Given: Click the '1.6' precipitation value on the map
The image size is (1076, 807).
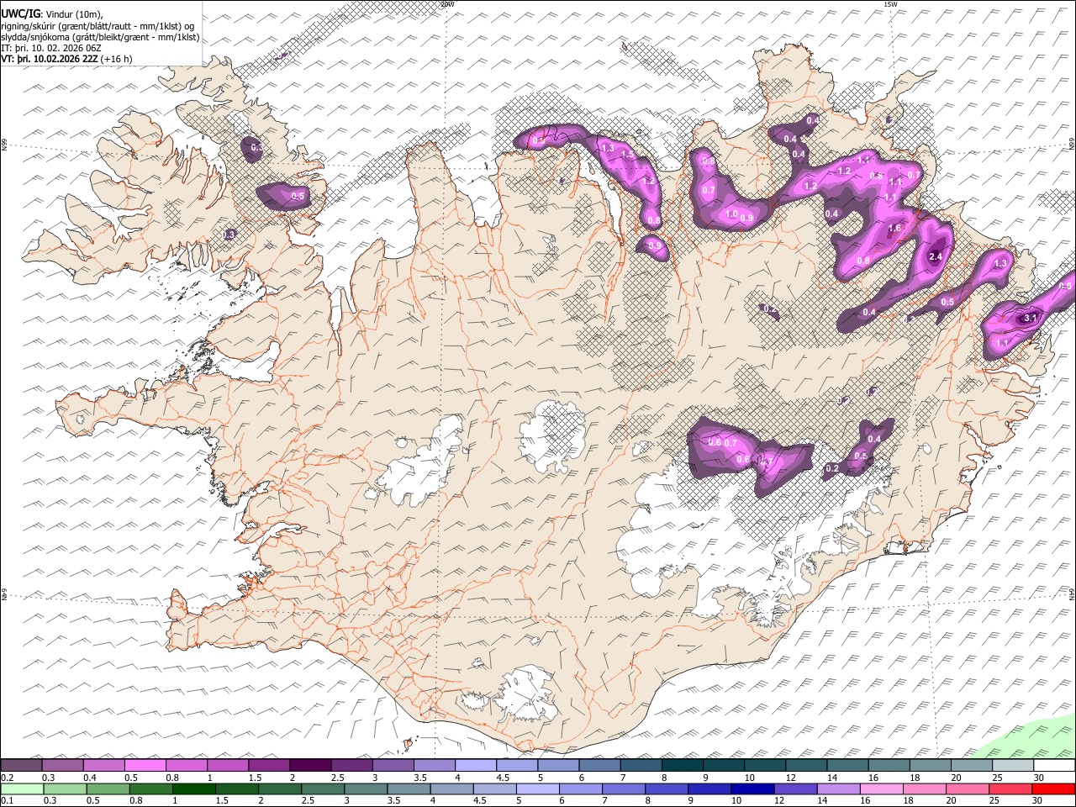Looking at the screenshot, I should pyautogui.click(x=894, y=228).
